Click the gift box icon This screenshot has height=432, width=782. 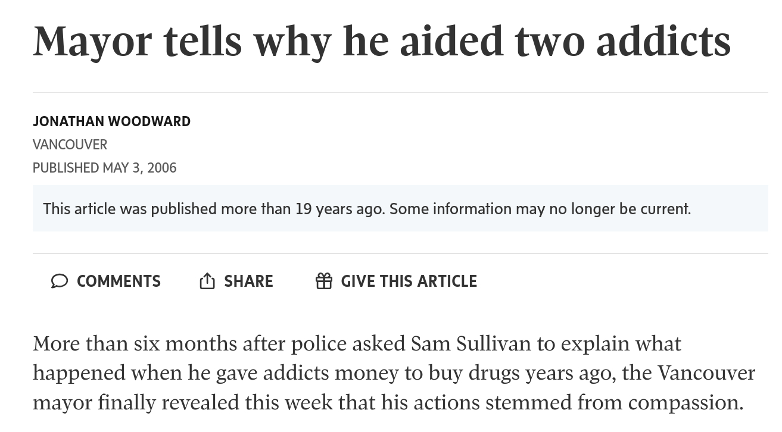click(324, 281)
